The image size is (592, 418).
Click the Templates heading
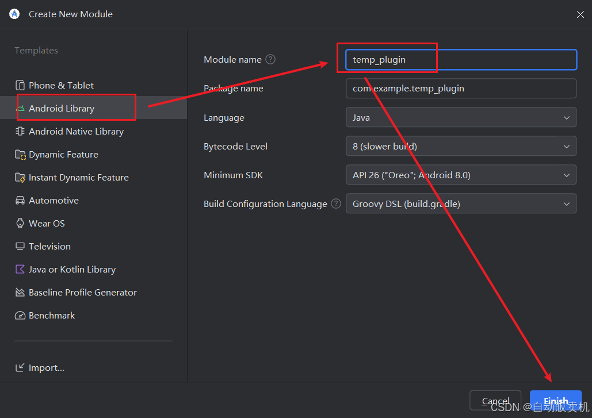click(x=36, y=50)
